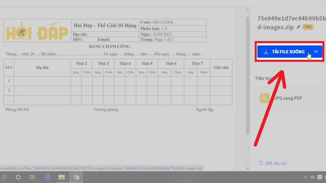Open Task View in the taskbar

pyautogui.click(x=32, y=177)
